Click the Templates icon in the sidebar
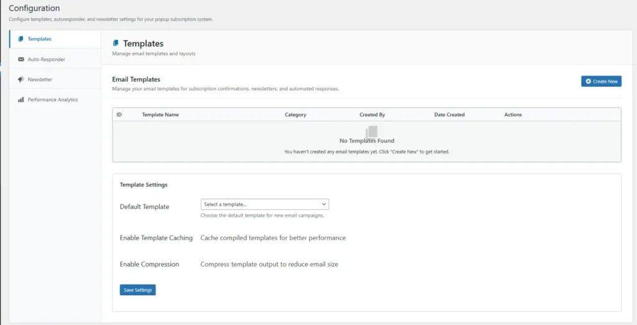Viewport: 637px width, 325px height. coord(21,39)
